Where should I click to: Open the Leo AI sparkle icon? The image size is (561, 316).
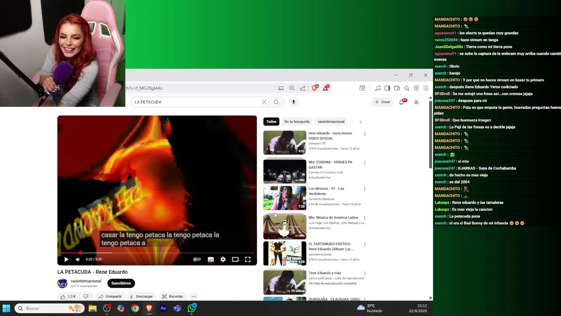pyautogui.click(x=407, y=88)
